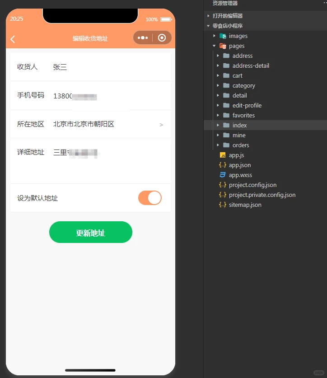This screenshot has height=378, width=327.
Task: Select the category folder name
Action: coord(244,85)
